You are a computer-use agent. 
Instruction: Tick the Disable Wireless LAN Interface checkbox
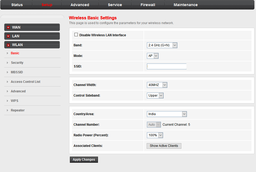tap(76, 35)
